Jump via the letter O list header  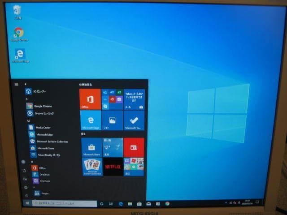point(32,162)
